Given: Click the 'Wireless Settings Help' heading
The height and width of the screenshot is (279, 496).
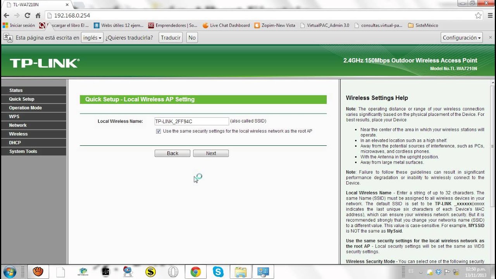Looking at the screenshot, I should (x=377, y=98).
